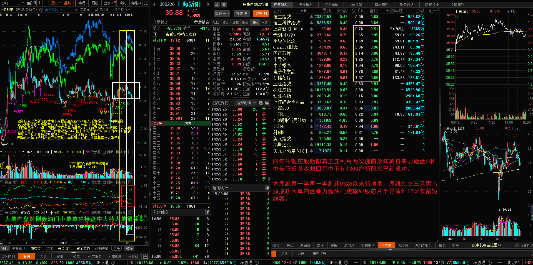Open help for VOL indicator

pos(1,152)
